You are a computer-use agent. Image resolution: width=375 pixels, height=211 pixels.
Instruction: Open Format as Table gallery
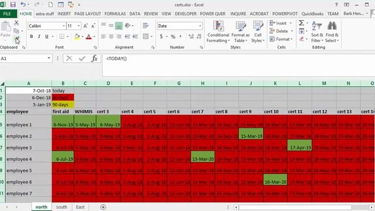pos(241,32)
